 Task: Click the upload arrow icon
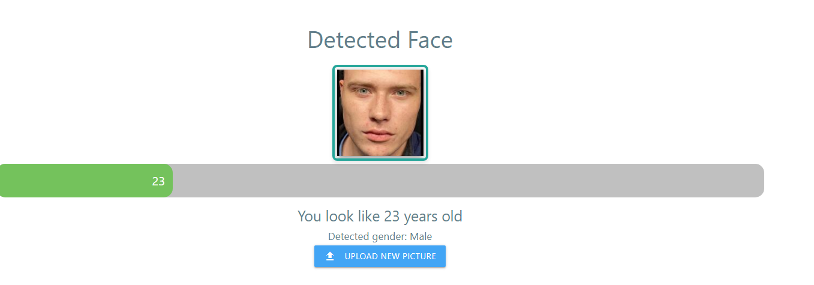click(x=329, y=256)
